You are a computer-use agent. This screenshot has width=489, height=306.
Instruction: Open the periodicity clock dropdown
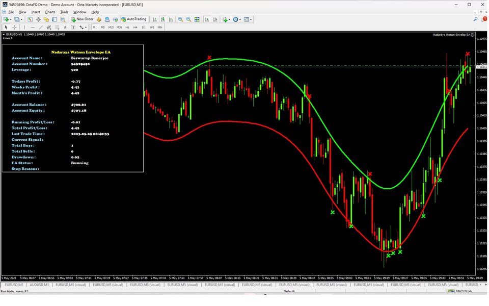241,19
